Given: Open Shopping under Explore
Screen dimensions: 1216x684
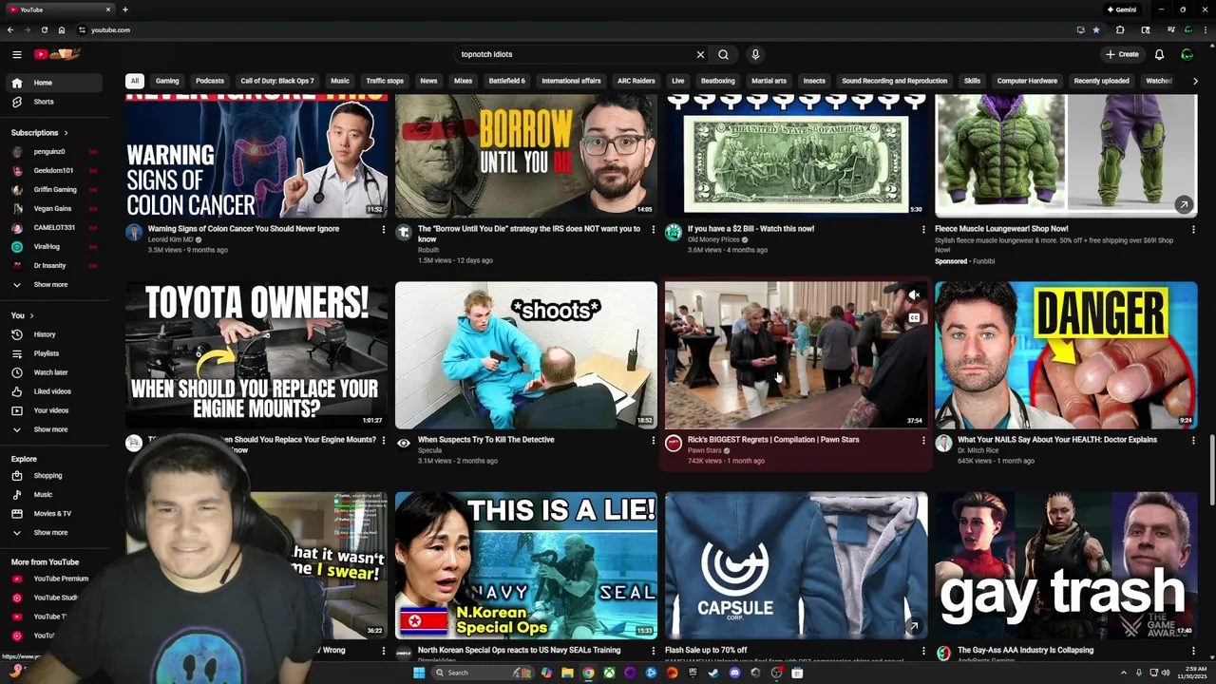Looking at the screenshot, I should 54,475.
